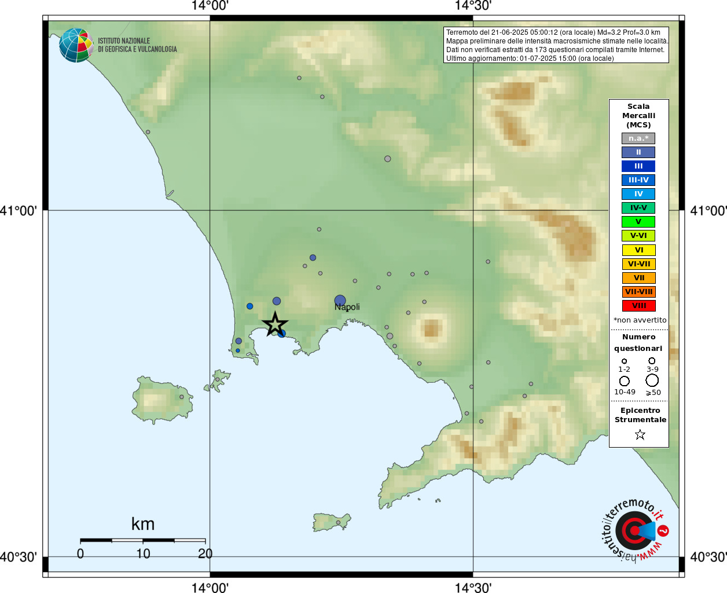Select the yellow VI intensity swatch
Image resolution: width=727 pixels, height=593 pixels.
[x=639, y=250]
